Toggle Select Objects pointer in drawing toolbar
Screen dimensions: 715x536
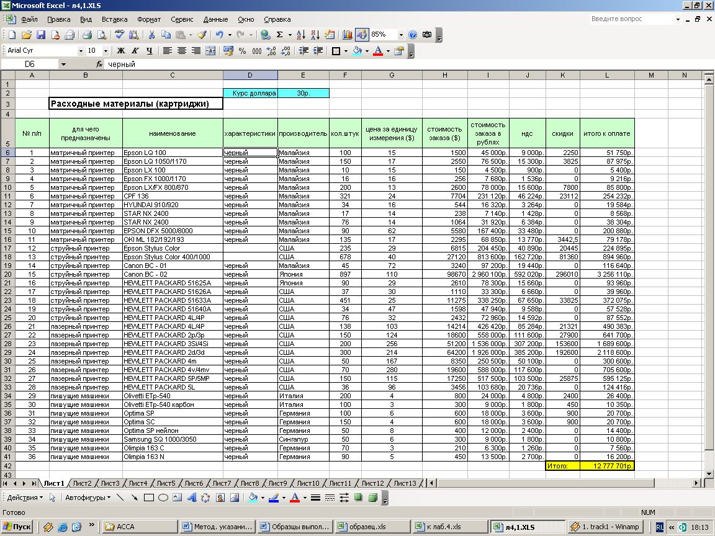pyautogui.click(x=52, y=498)
